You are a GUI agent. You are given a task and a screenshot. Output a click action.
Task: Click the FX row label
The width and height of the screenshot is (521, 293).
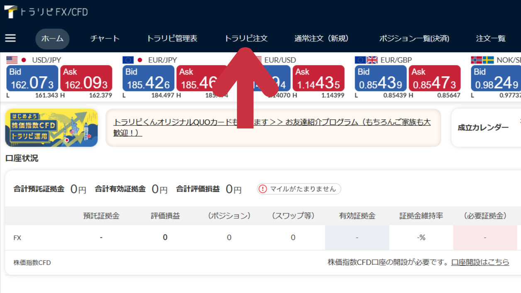tap(17, 238)
